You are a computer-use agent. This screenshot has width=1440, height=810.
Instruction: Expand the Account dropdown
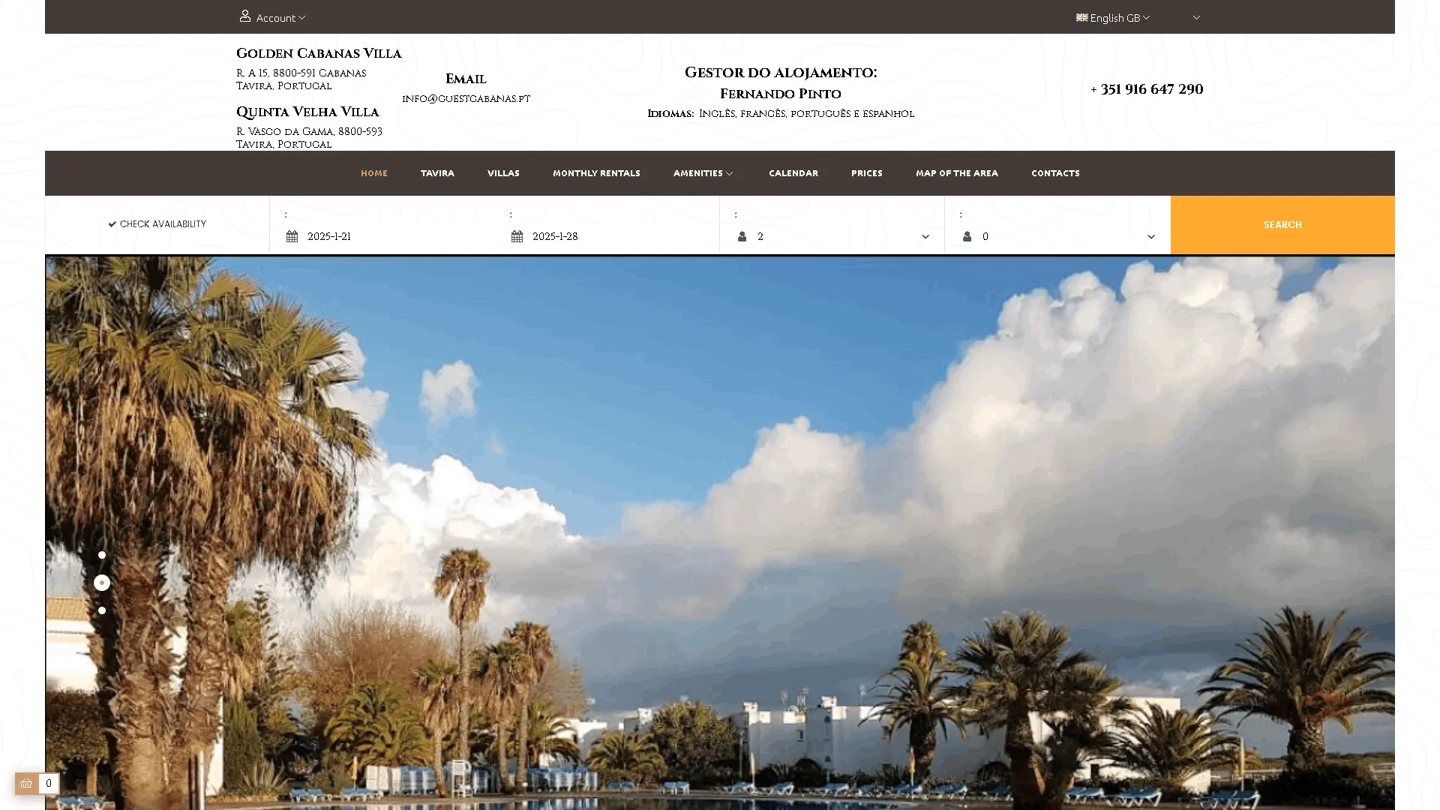coord(280,17)
